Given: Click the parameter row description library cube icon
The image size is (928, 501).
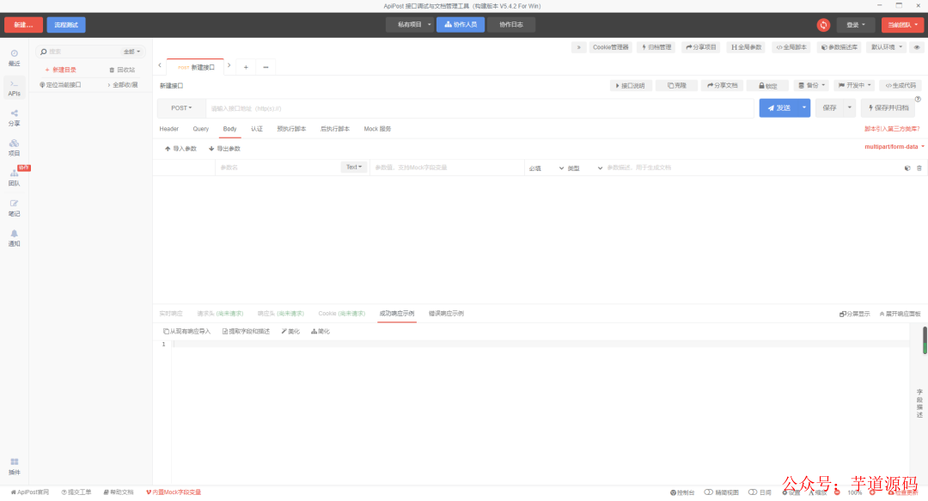Looking at the screenshot, I should (907, 168).
